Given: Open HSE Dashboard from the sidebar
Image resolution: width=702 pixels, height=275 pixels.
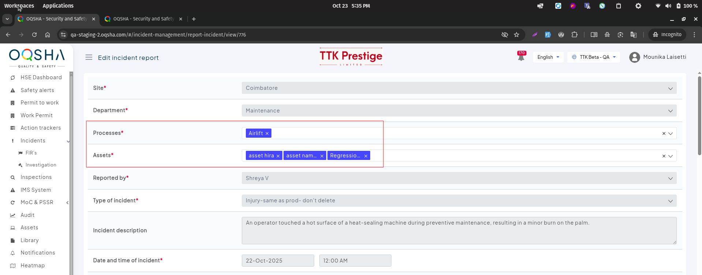Looking at the screenshot, I should point(41,77).
